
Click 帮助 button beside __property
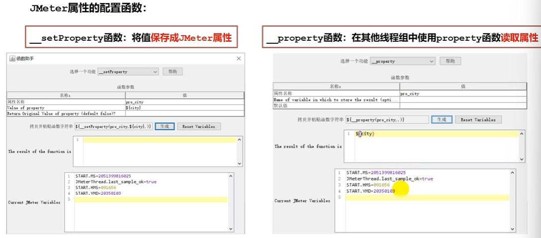pyautogui.click(x=450, y=61)
